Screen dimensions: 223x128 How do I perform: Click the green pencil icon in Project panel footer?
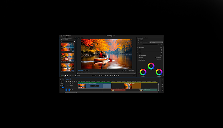[61, 75]
